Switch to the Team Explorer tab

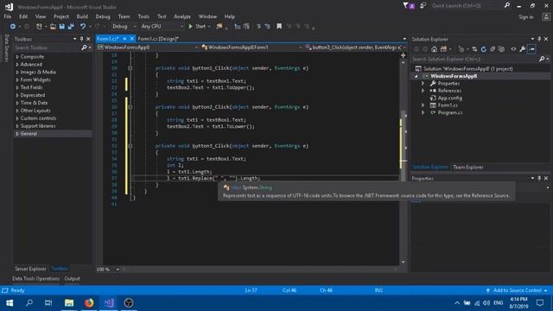click(468, 167)
